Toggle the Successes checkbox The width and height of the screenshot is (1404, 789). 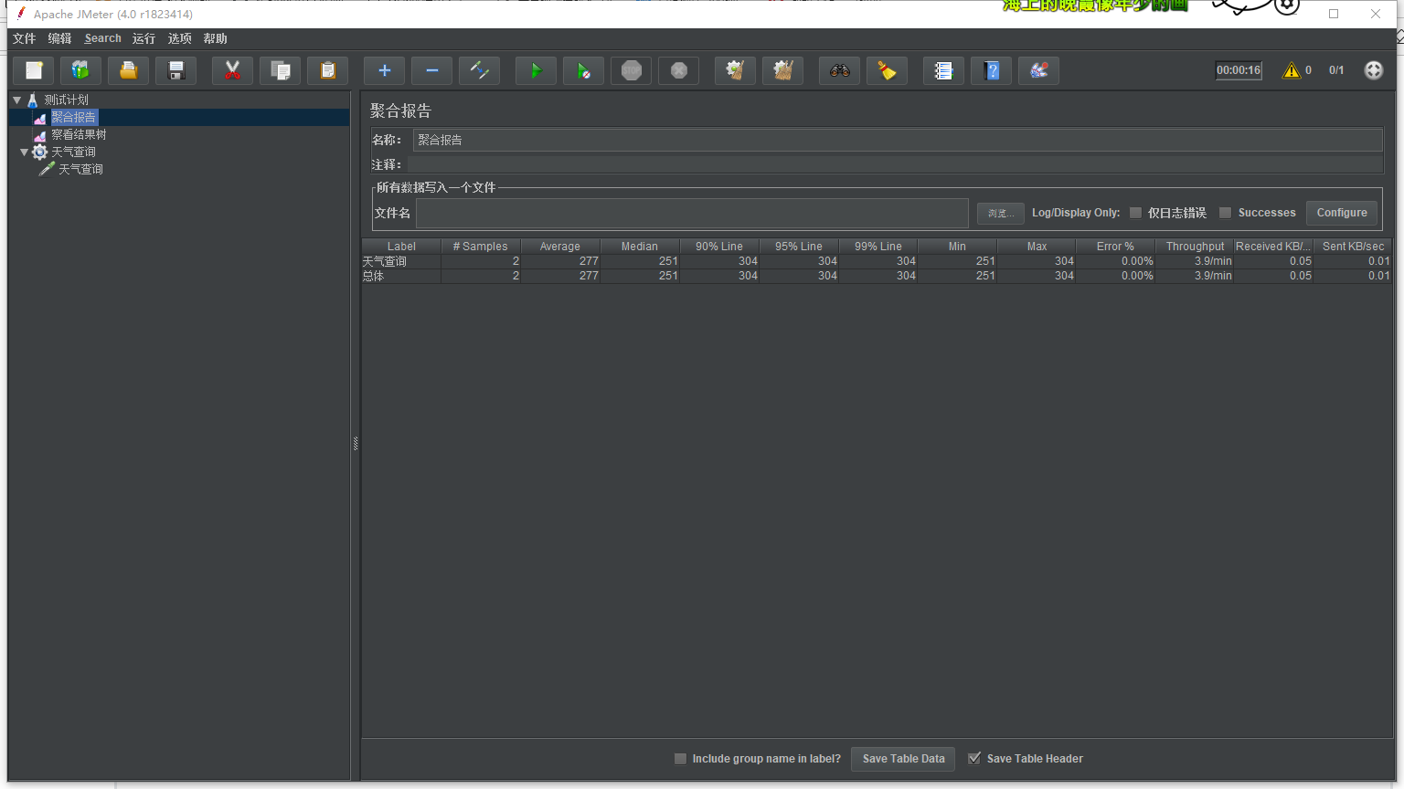[x=1226, y=213]
